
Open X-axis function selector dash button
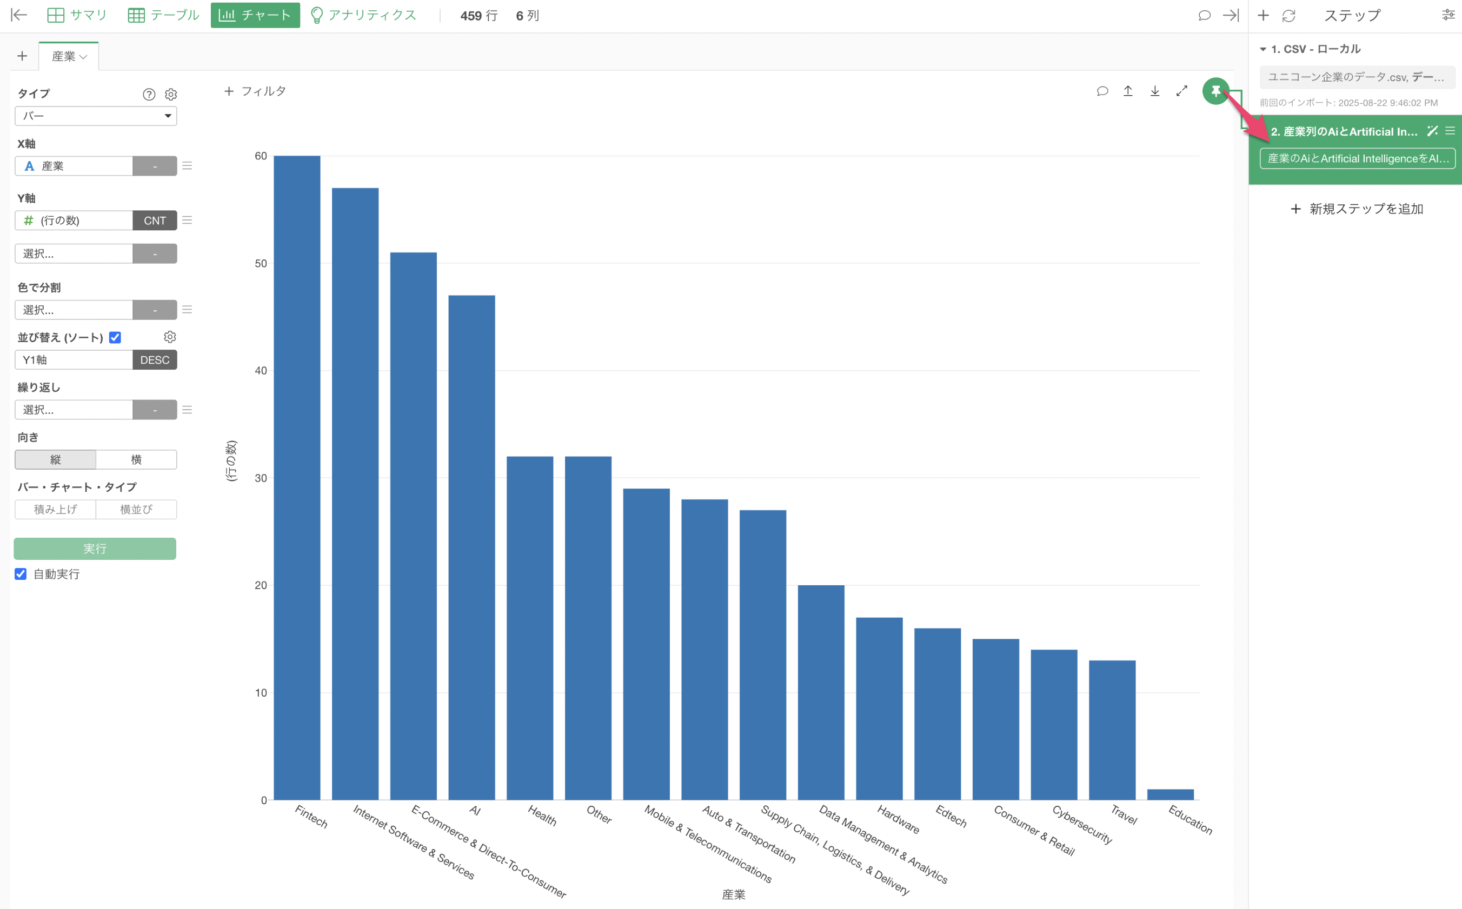click(x=155, y=166)
